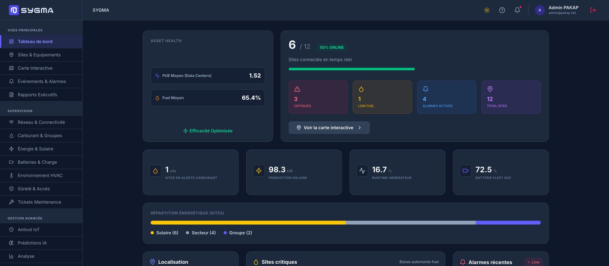Image resolution: width=609 pixels, height=266 pixels.
Task: Click gray Secteur segment of energy bar
Action: 411,223
